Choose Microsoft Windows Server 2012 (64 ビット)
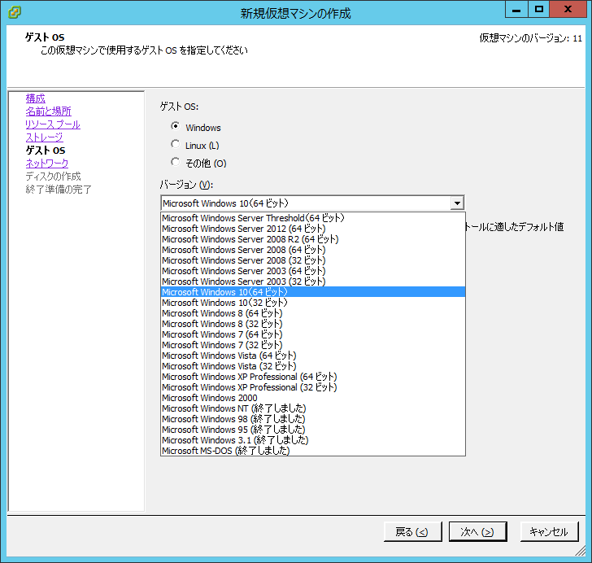This screenshot has height=563, width=592. tap(313, 229)
